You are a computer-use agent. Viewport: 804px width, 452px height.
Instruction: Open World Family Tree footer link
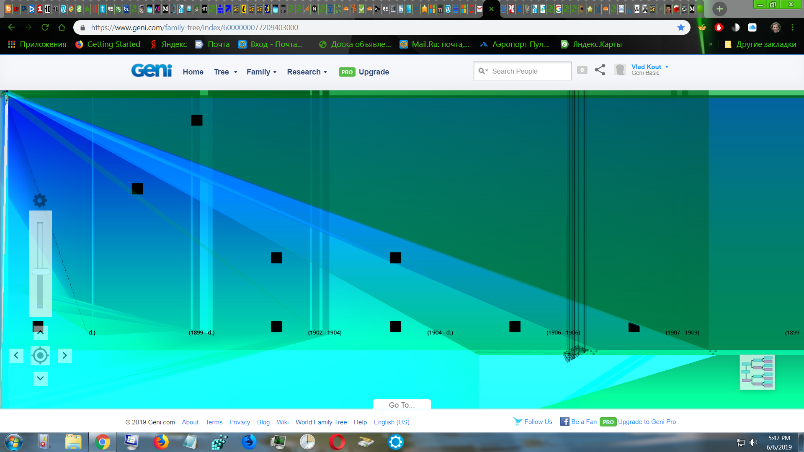[x=321, y=422]
